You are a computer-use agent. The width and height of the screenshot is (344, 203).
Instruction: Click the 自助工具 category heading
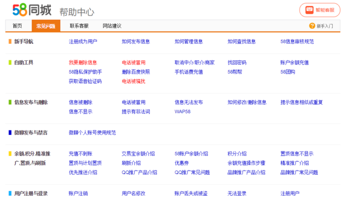24,63
